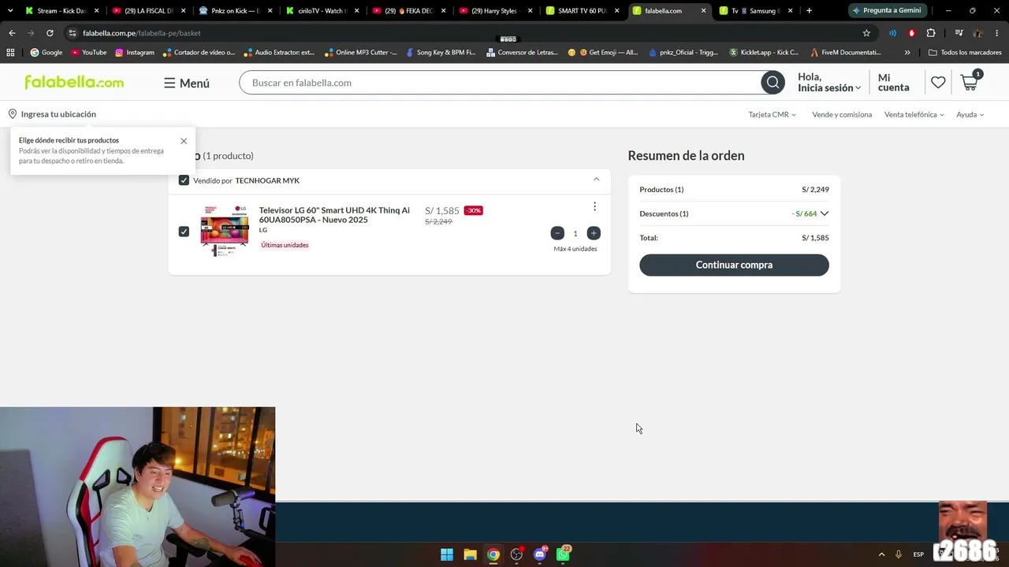Viewport: 1009px width, 567px height.
Task: Open the falabella.com logo homepage
Action: click(74, 83)
